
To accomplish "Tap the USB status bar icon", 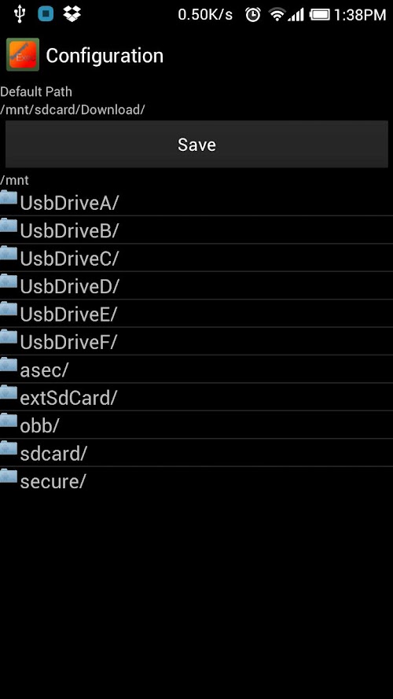I will (19, 14).
